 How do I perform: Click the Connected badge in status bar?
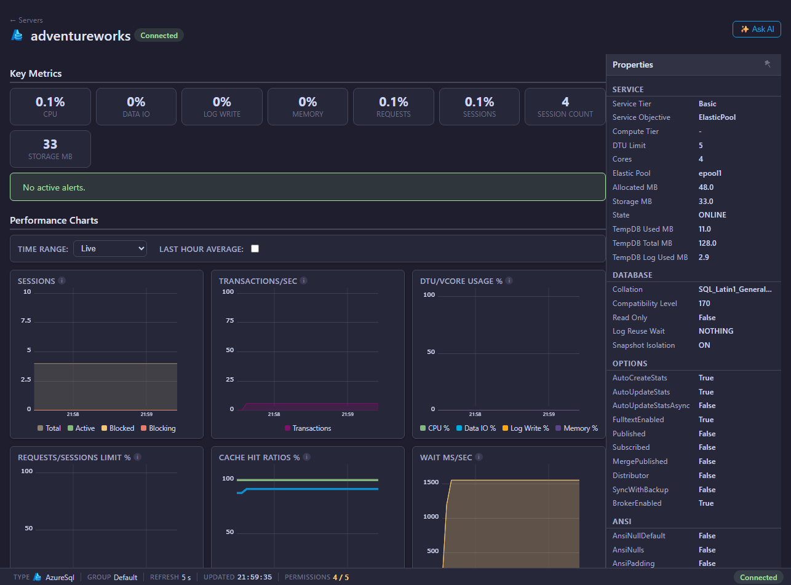[758, 577]
